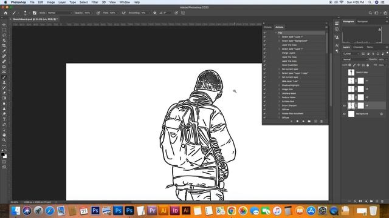
Task: Select the Move tool
Action: (x=4, y=25)
